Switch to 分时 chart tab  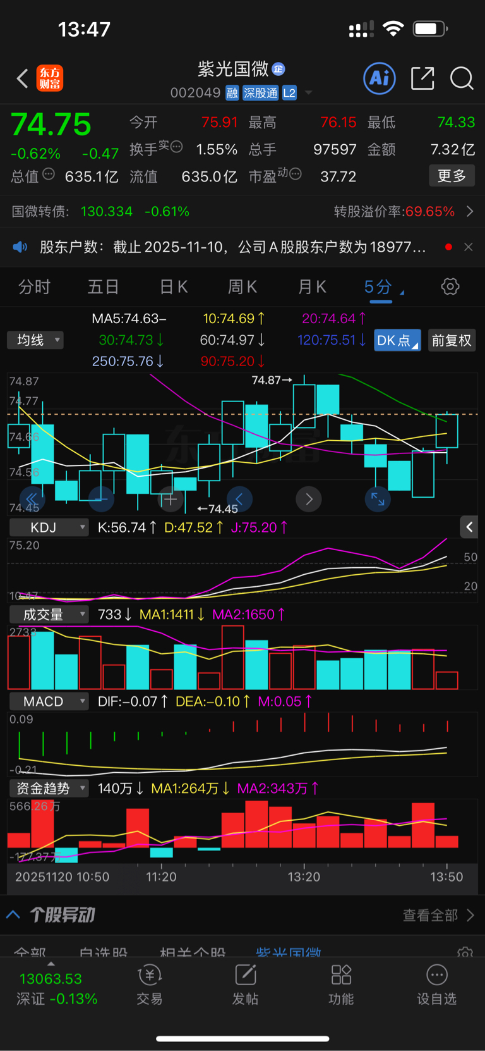pyautogui.click(x=34, y=287)
